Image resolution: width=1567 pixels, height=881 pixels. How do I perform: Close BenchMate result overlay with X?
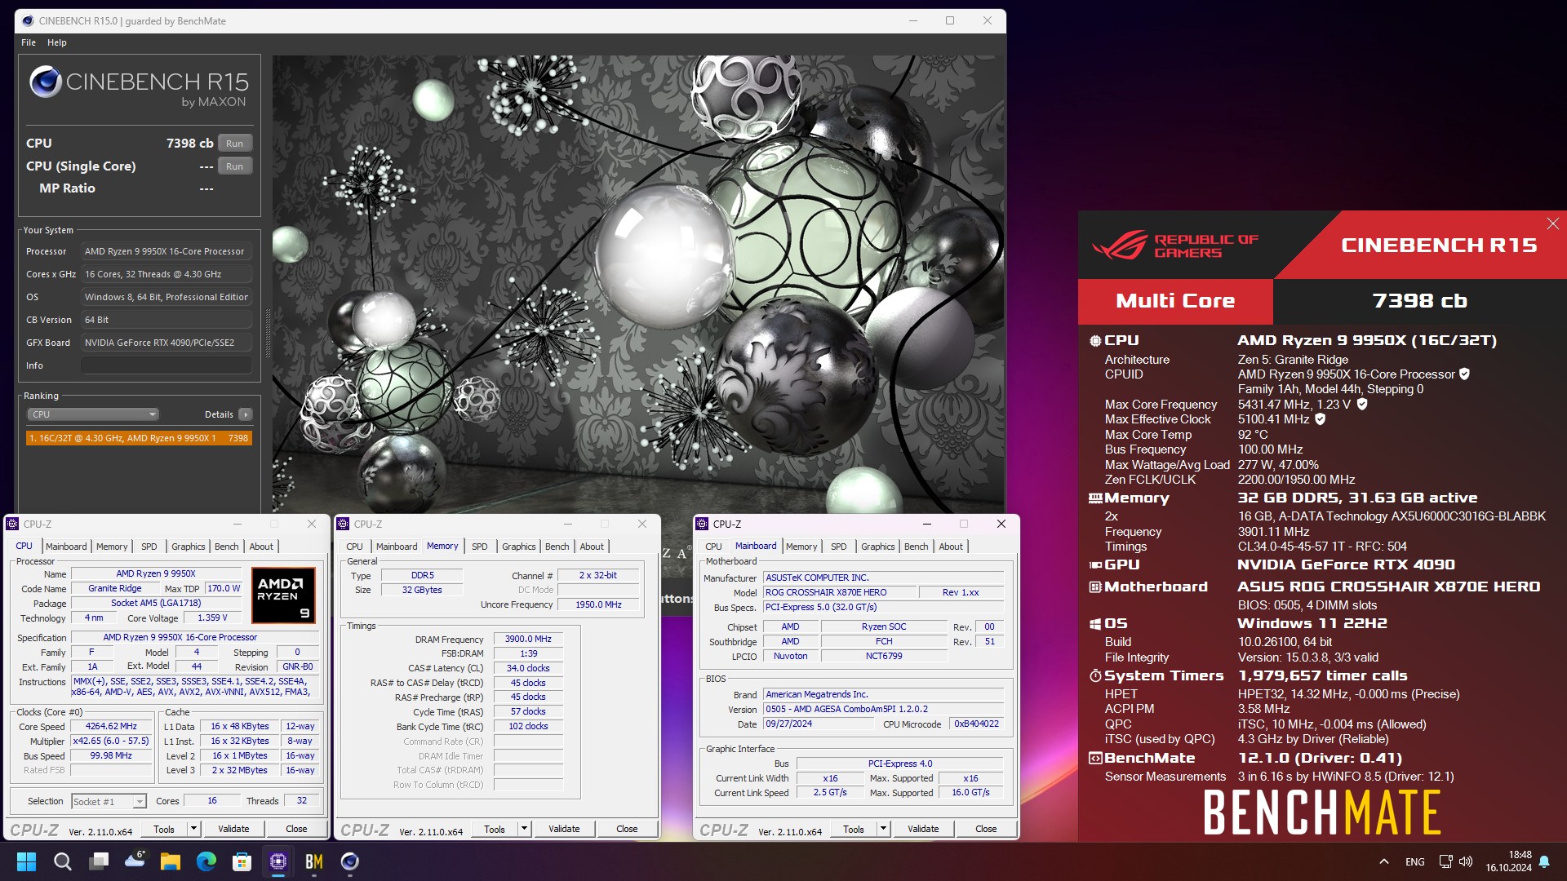point(1553,224)
